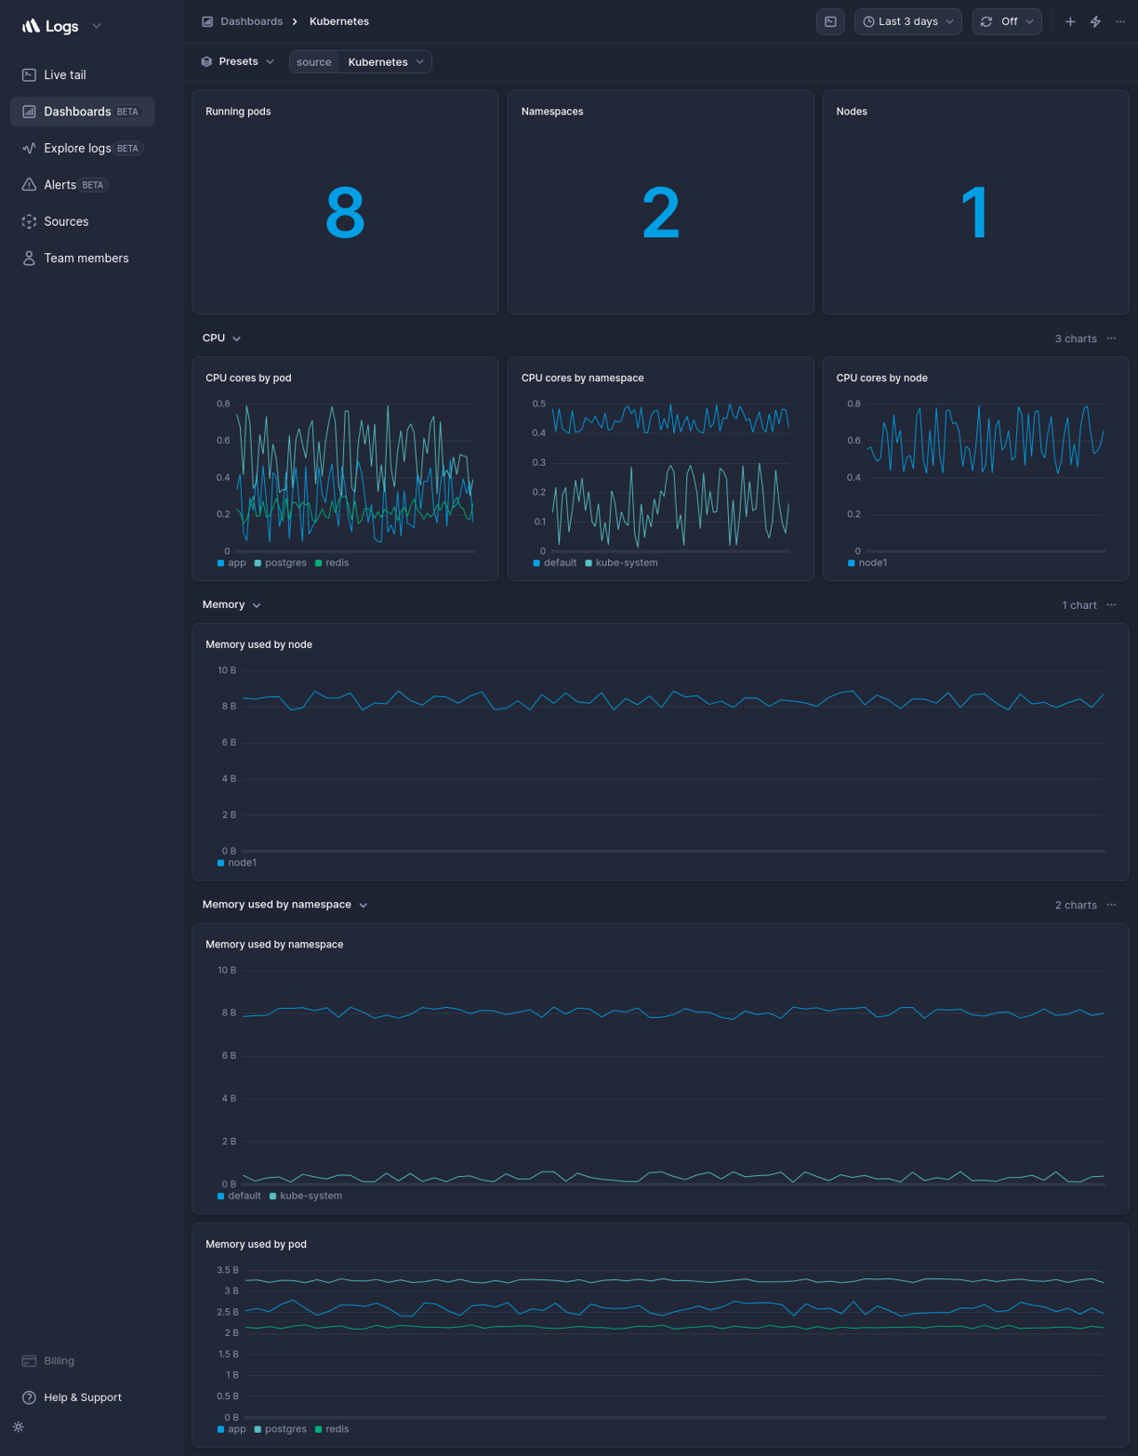Toggle postgres series in CPU cores by pod legend
1138x1456 pixels.
coord(280,563)
